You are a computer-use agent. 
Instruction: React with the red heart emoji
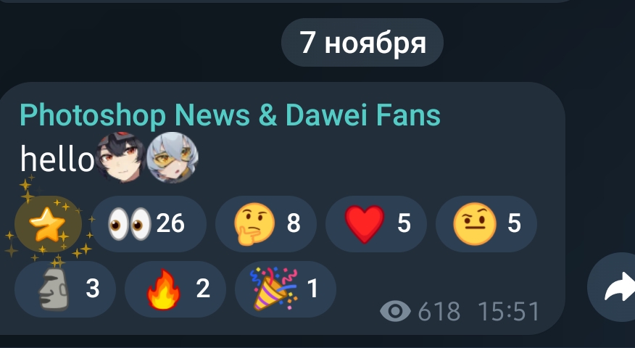click(375, 224)
